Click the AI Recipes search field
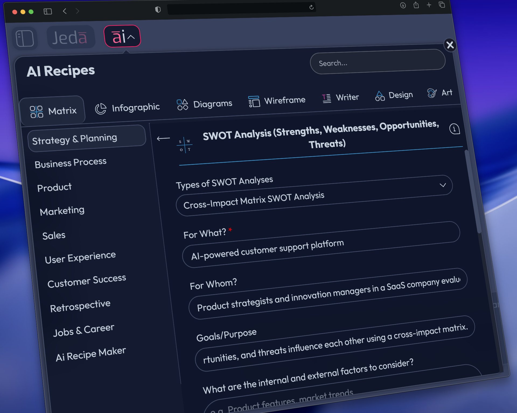 pos(377,62)
